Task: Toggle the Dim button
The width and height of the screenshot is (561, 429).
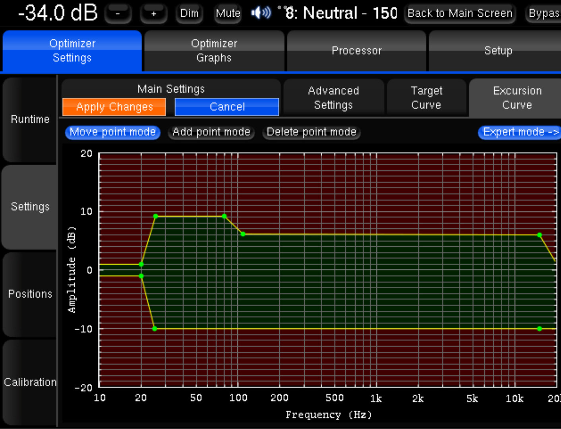Action: (189, 14)
